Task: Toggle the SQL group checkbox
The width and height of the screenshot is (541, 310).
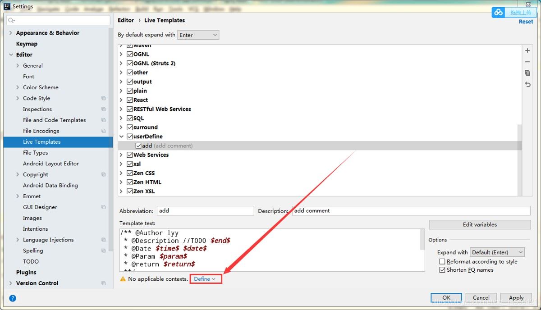Action: [130, 118]
